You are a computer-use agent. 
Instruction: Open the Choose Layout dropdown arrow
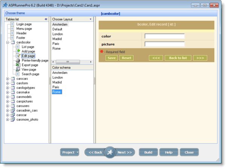point(90,19)
